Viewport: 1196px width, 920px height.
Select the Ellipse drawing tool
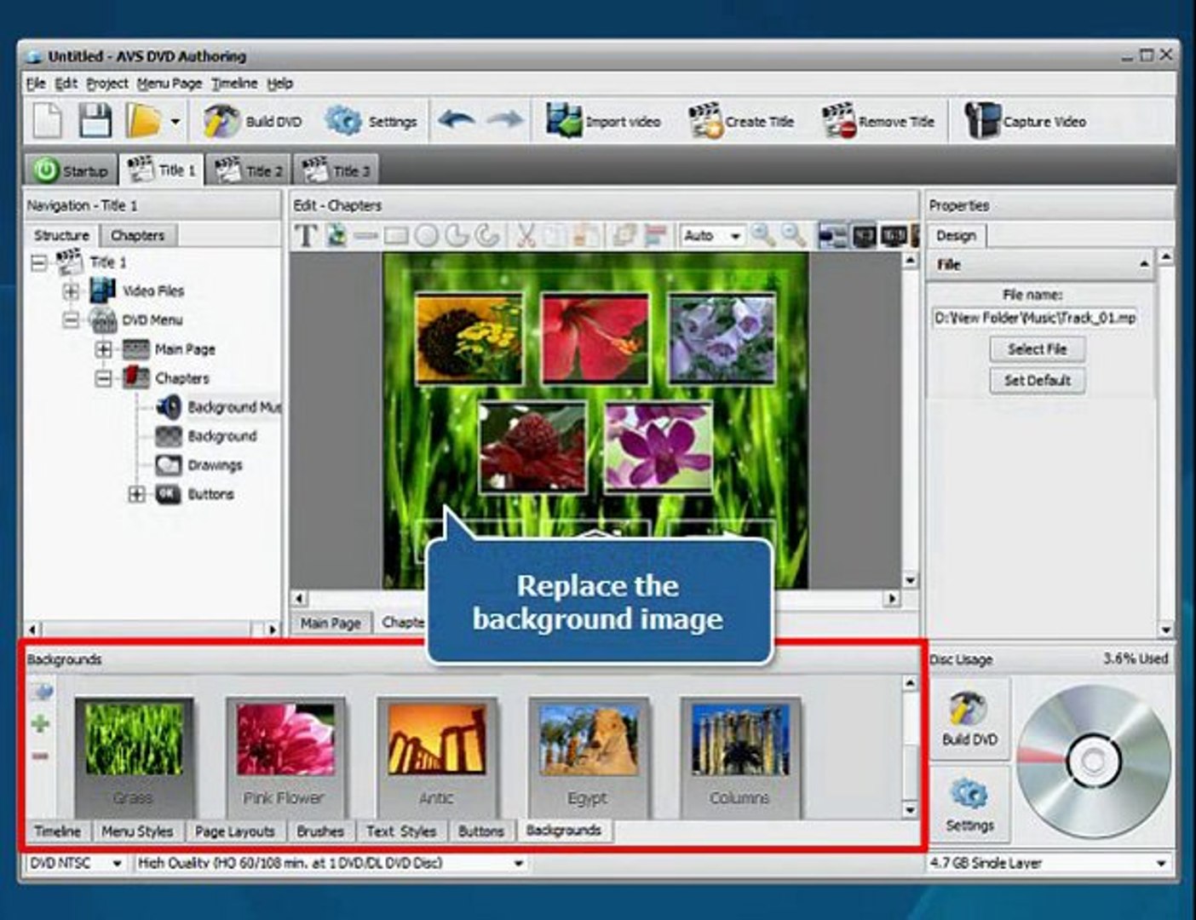(x=426, y=235)
